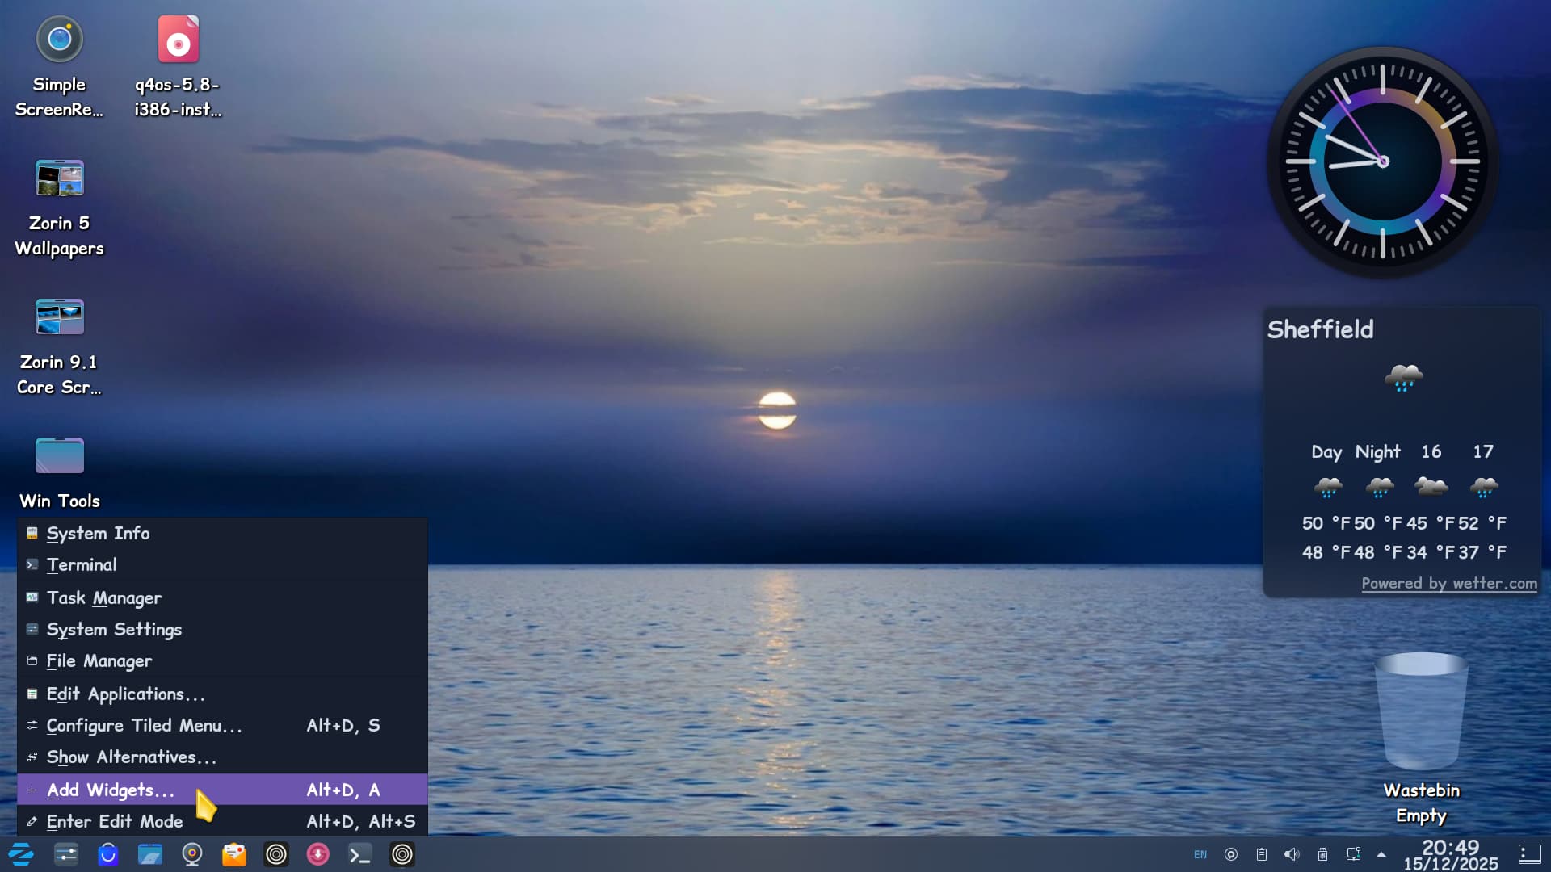Expand hidden system tray icons arrow

[1381, 854]
